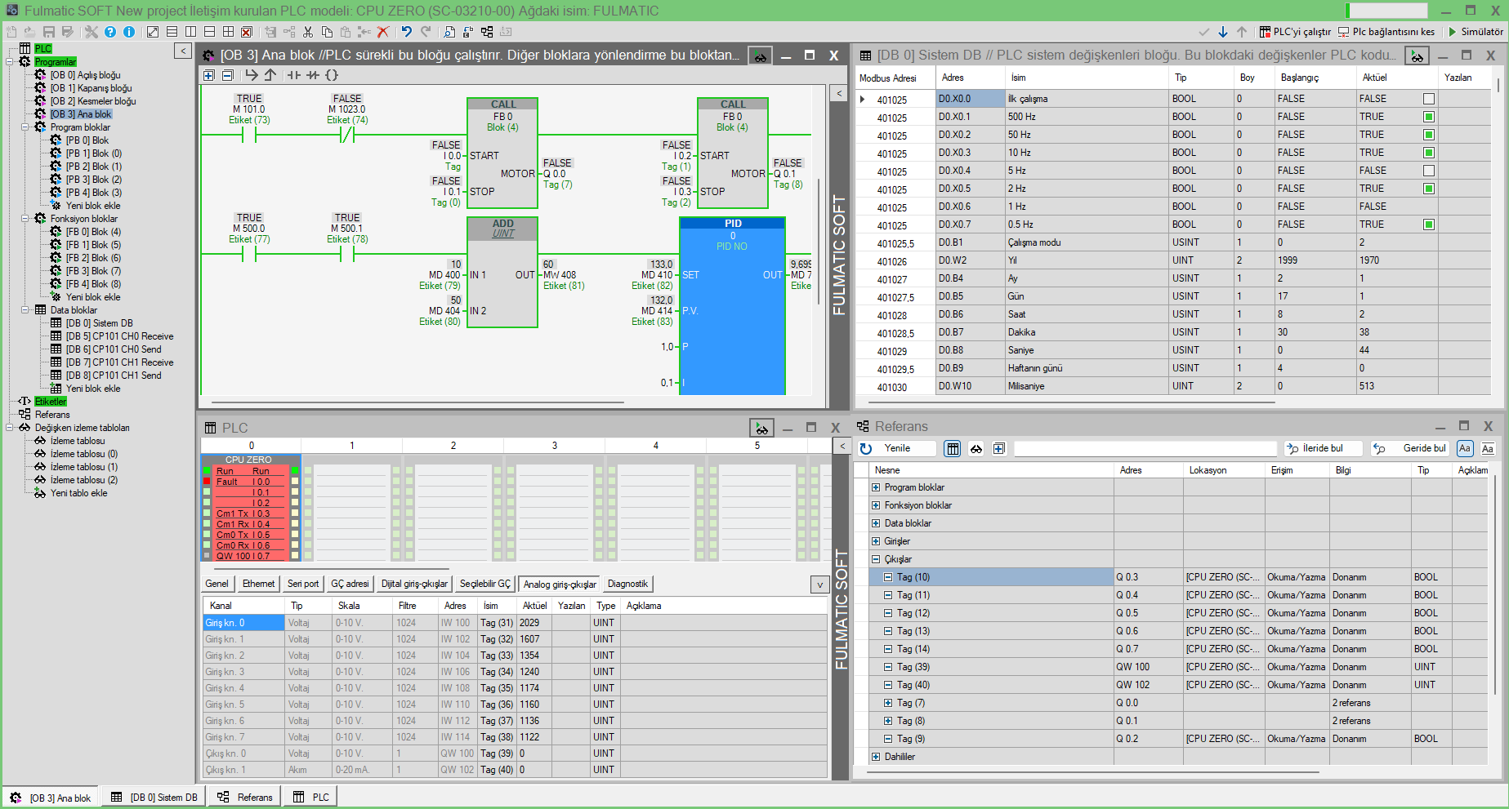Click the Referans search text field
The image size is (1509, 809).
(1144, 448)
